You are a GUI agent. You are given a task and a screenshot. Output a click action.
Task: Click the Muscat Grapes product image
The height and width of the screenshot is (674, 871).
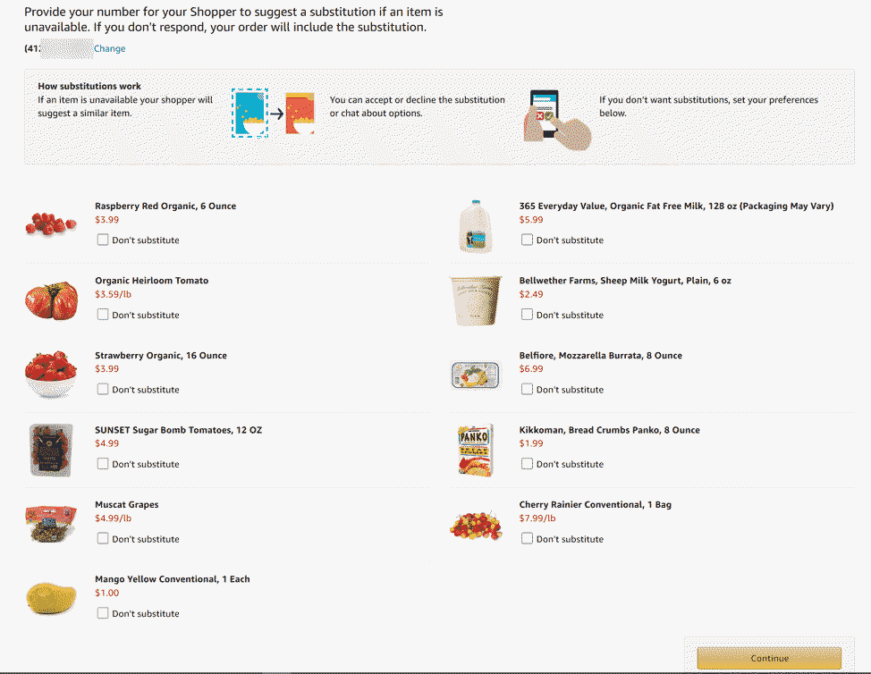tap(51, 523)
